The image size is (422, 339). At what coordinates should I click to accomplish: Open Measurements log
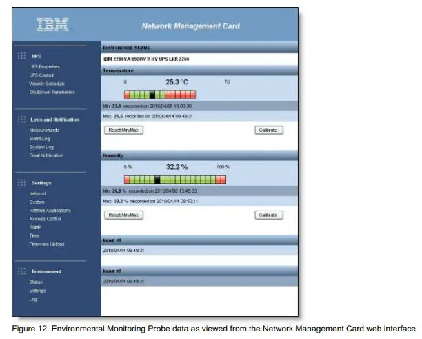click(x=44, y=130)
